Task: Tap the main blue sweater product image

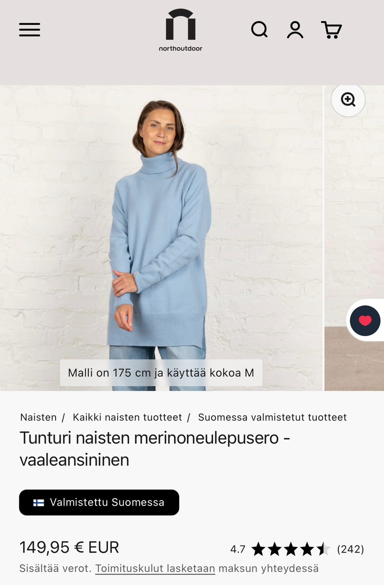Action: coord(161,238)
